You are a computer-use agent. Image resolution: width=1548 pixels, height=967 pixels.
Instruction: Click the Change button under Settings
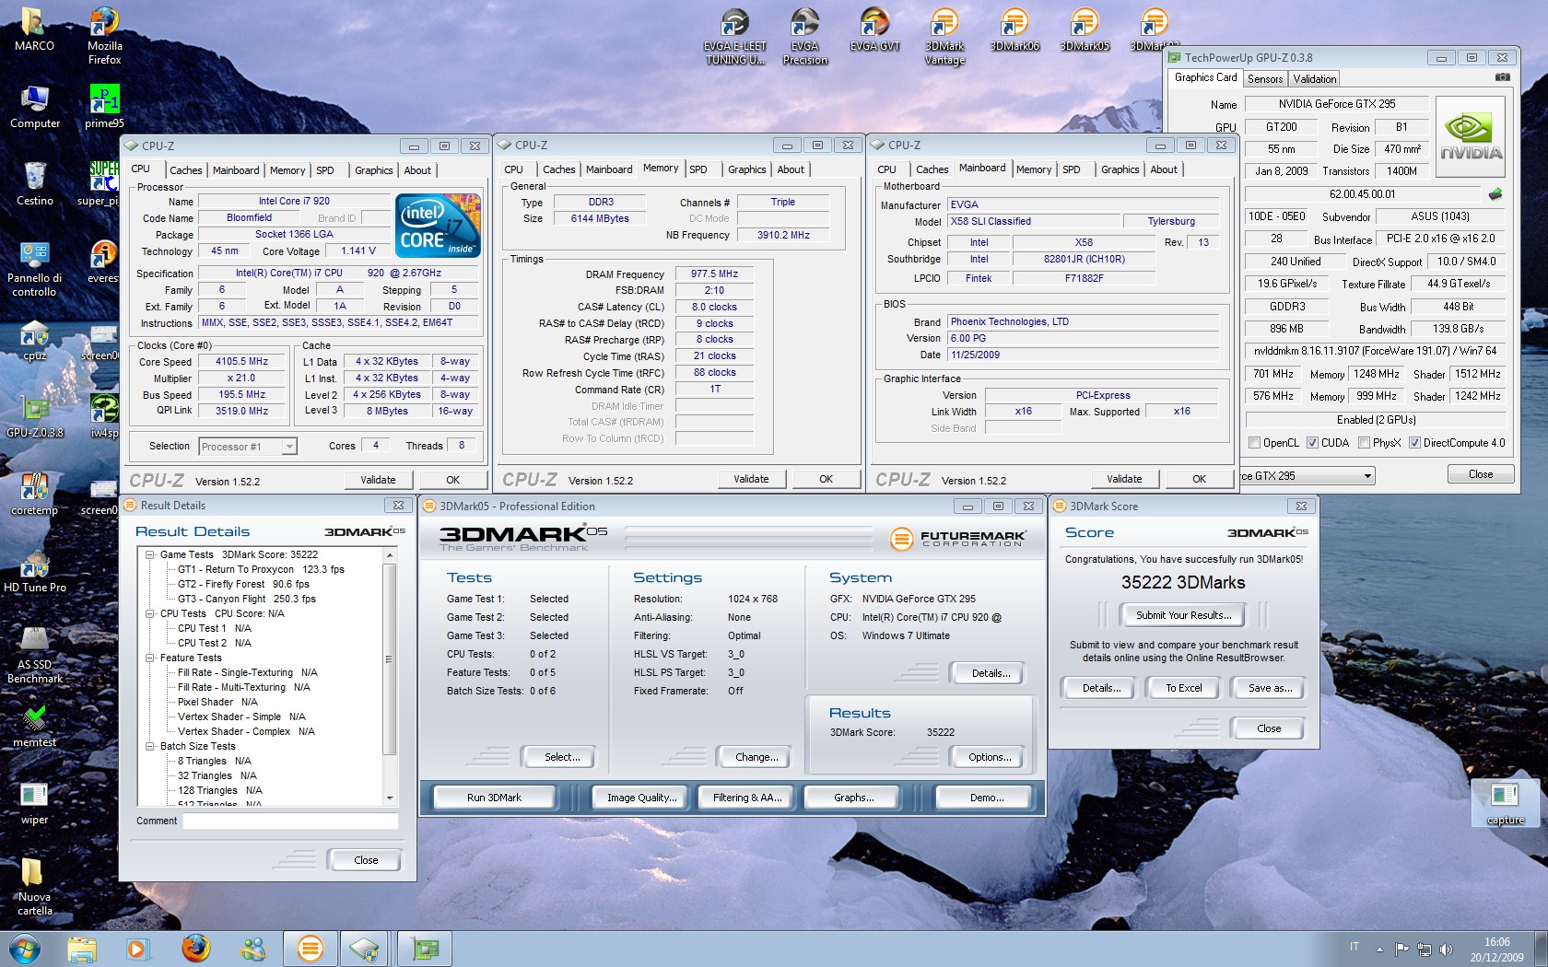point(756,757)
